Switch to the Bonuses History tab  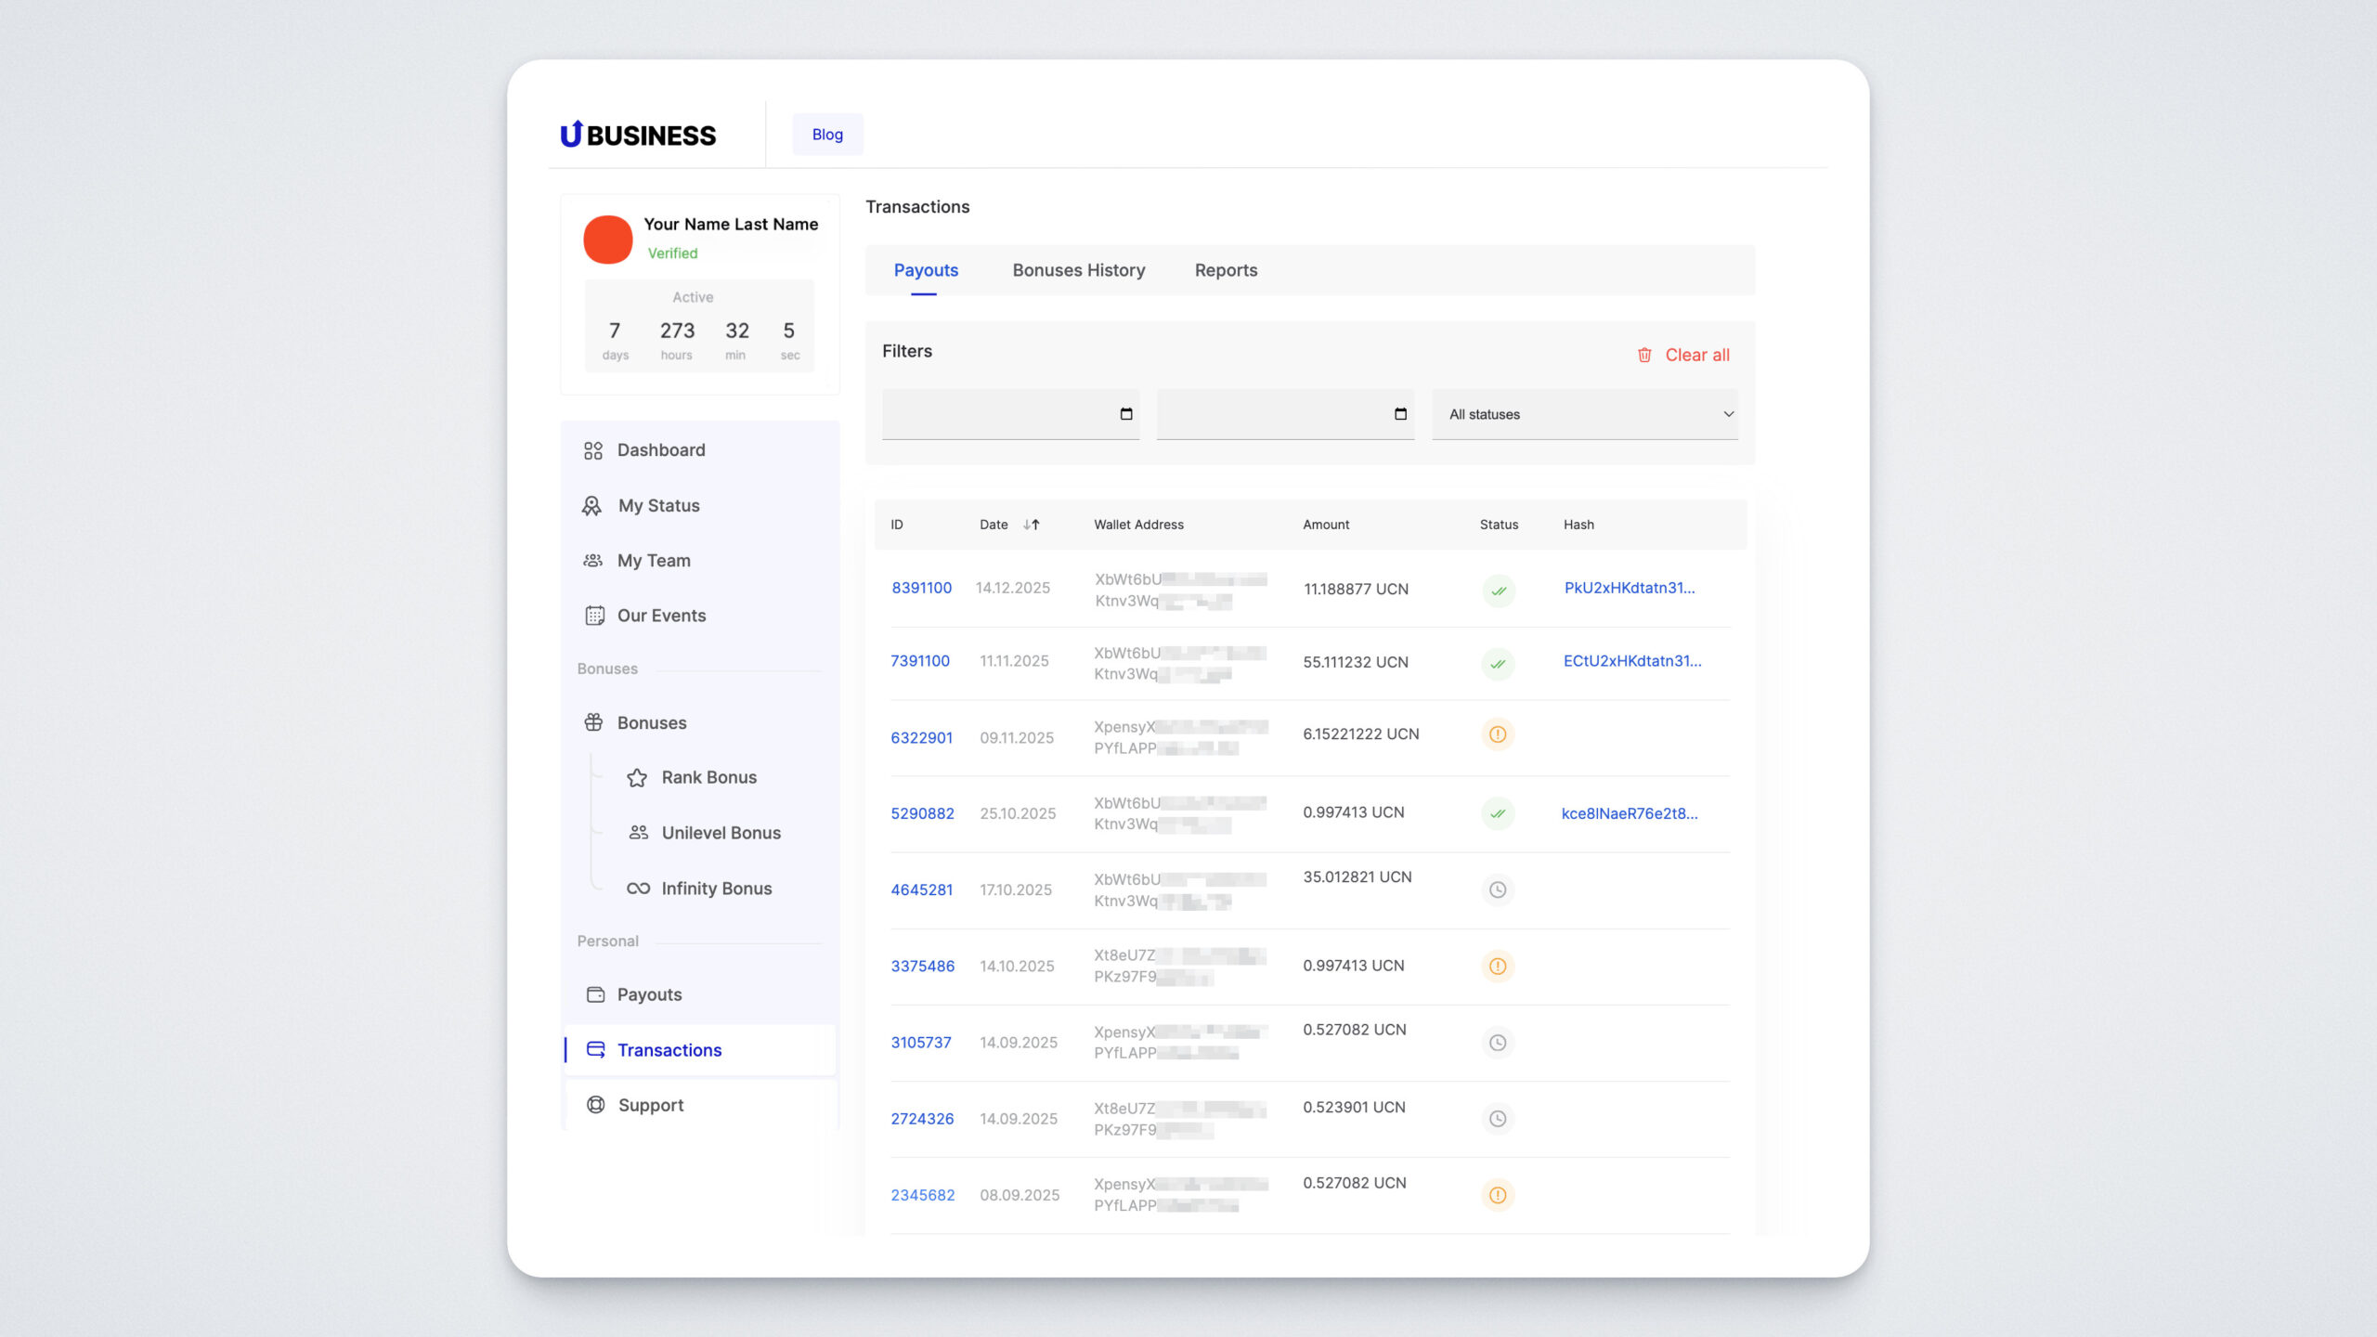pyautogui.click(x=1078, y=270)
